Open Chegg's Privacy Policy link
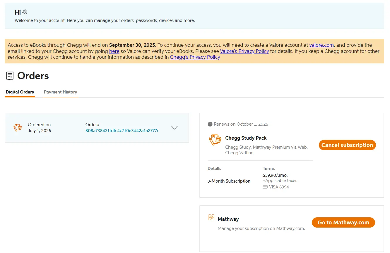 click(195, 57)
